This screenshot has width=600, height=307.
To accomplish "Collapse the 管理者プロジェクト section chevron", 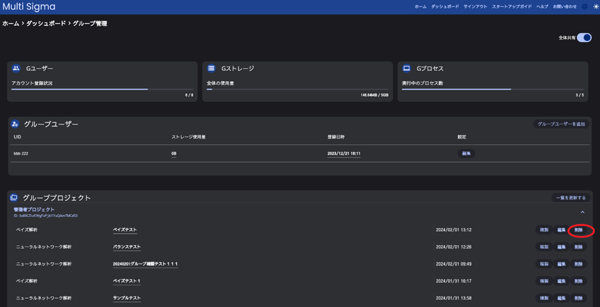I will (x=582, y=212).
